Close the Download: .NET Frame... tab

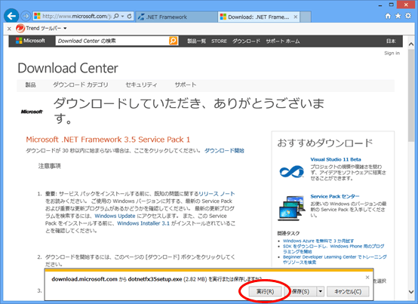click(x=295, y=17)
